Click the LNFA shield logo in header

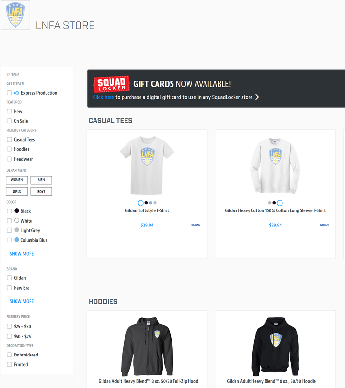click(16, 15)
